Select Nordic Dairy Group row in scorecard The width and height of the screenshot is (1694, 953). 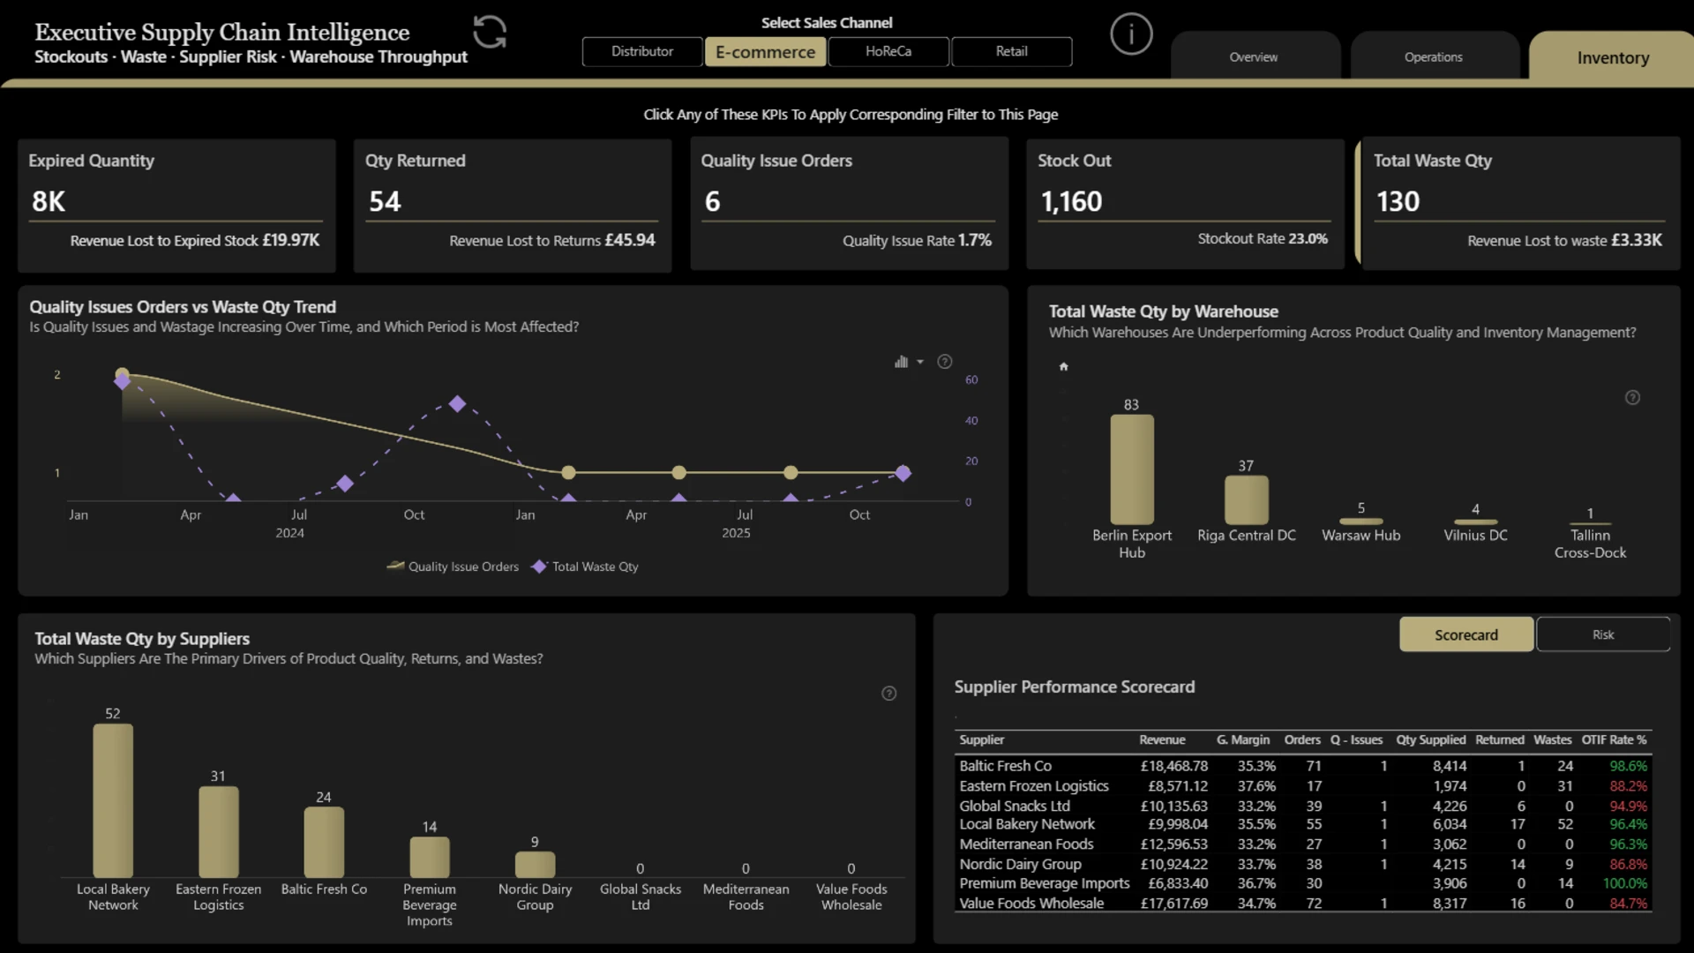coord(1303,865)
